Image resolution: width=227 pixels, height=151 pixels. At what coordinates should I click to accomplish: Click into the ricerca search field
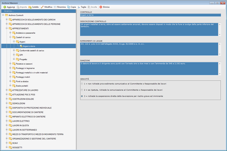38,11
